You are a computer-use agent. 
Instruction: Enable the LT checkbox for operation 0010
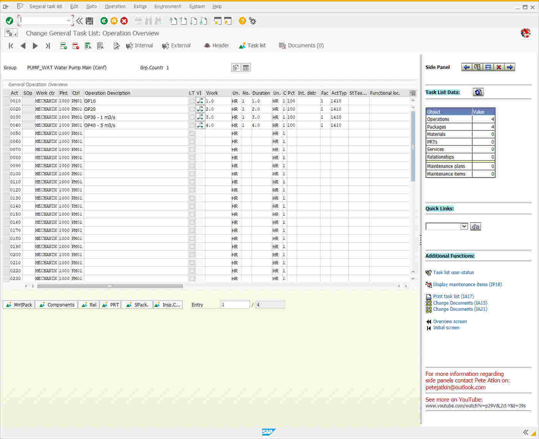192,101
